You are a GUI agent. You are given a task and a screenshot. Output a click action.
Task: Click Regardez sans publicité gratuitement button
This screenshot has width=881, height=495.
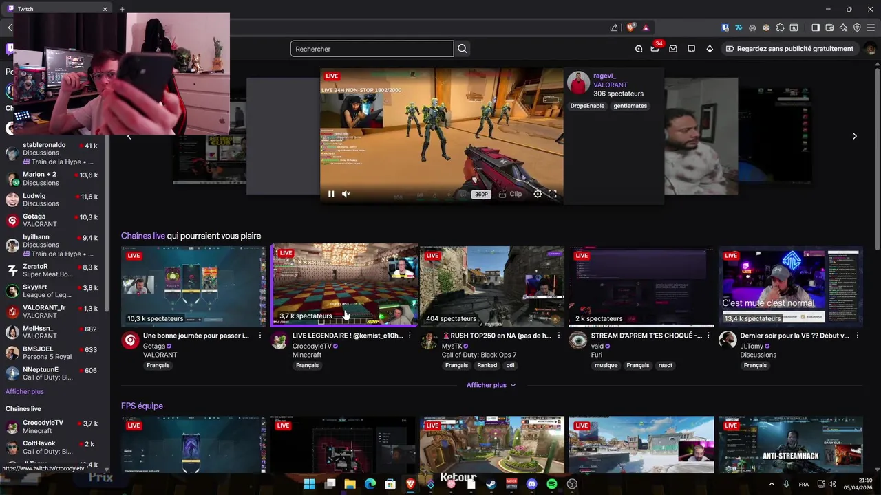point(789,49)
